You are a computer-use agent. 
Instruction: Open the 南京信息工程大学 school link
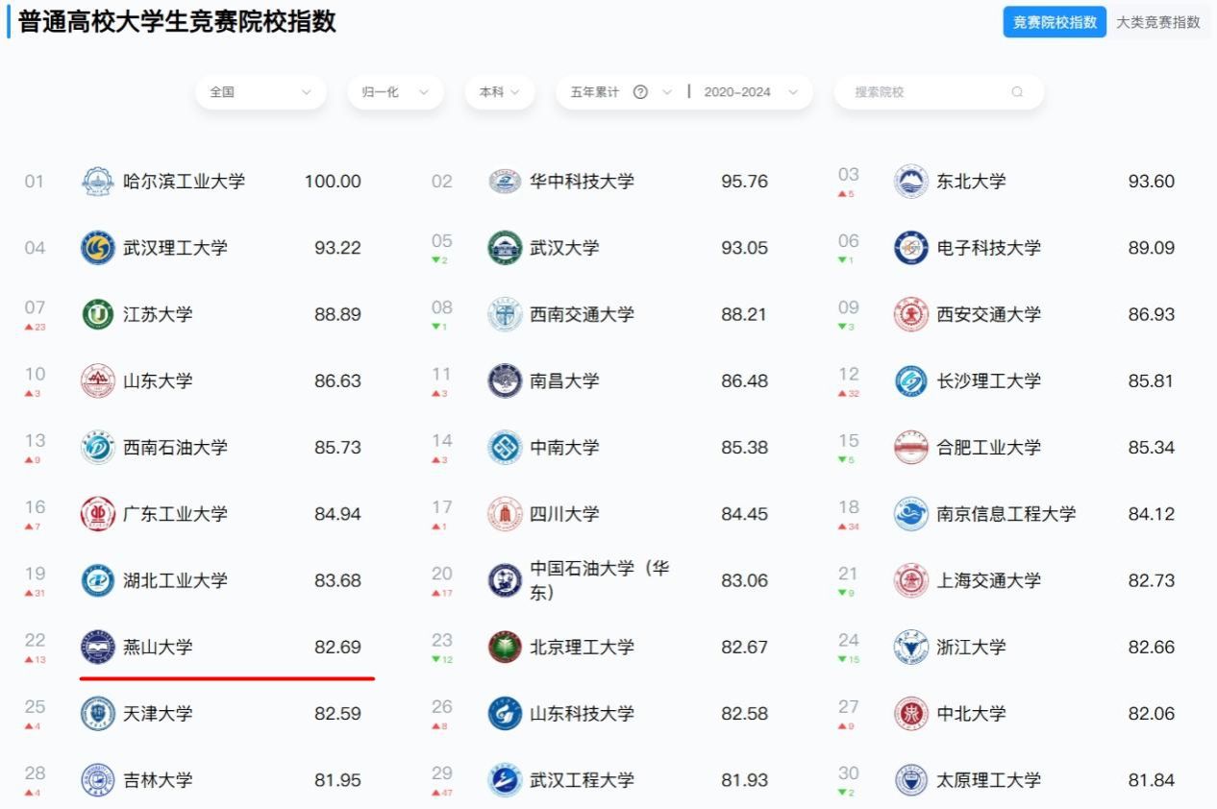point(1006,514)
